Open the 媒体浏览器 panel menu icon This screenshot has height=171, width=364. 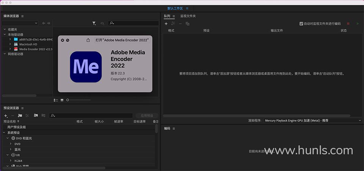click(22, 16)
